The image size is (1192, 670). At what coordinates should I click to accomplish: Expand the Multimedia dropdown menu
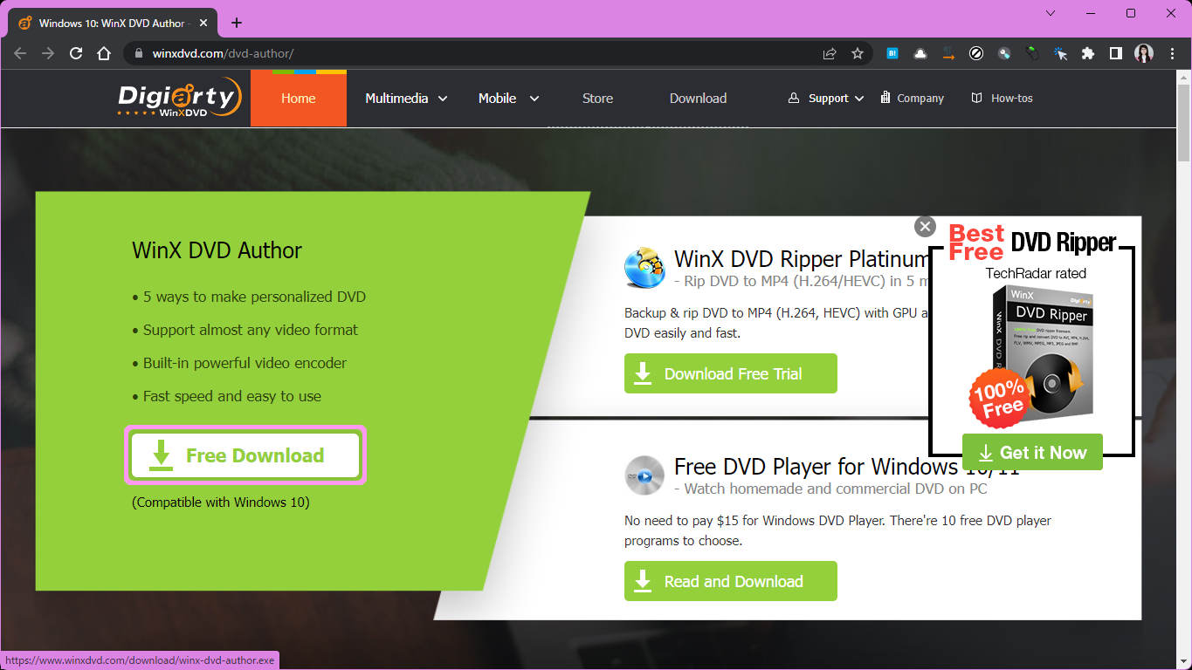pyautogui.click(x=406, y=99)
